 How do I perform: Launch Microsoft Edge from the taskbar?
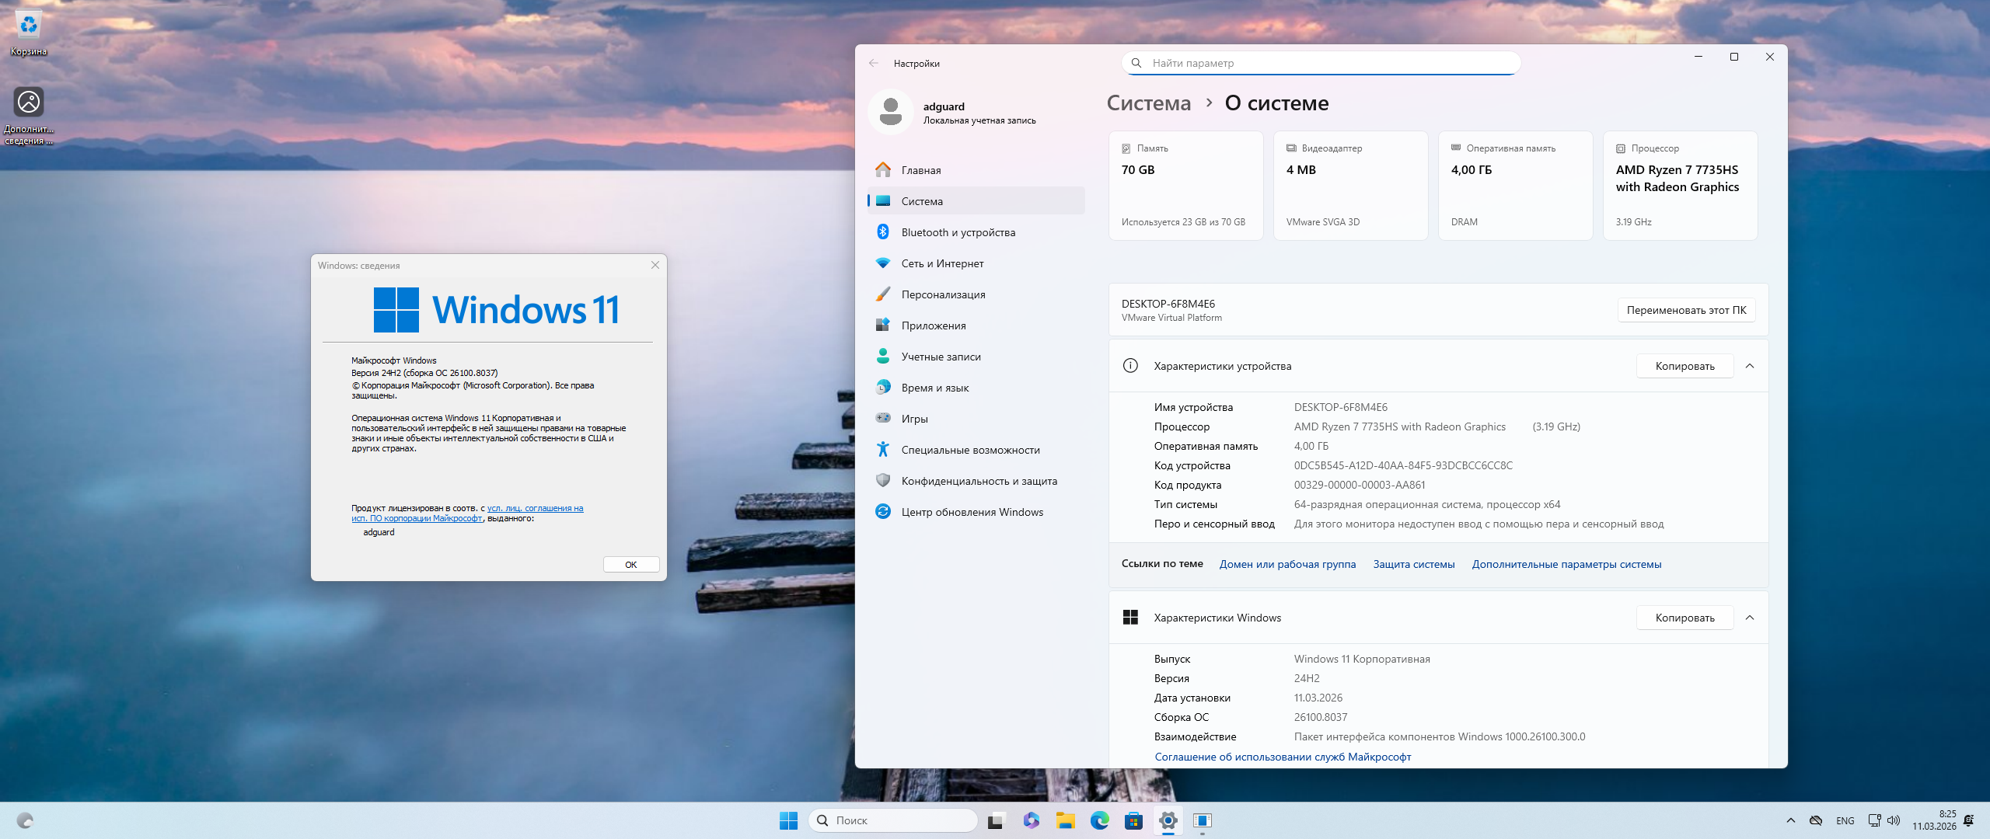click(1099, 820)
